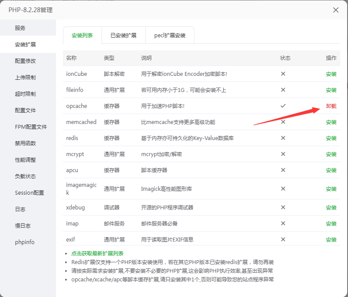
Task: Install the redis extension
Action: point(331,138)
